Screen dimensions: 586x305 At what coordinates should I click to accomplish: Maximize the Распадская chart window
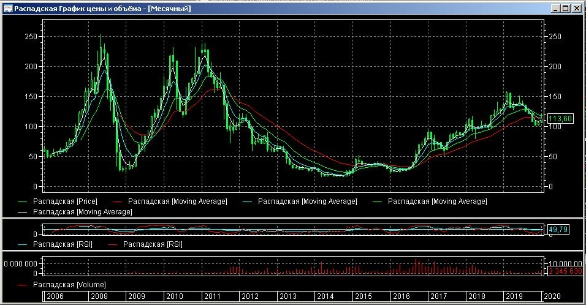[565, 9]
